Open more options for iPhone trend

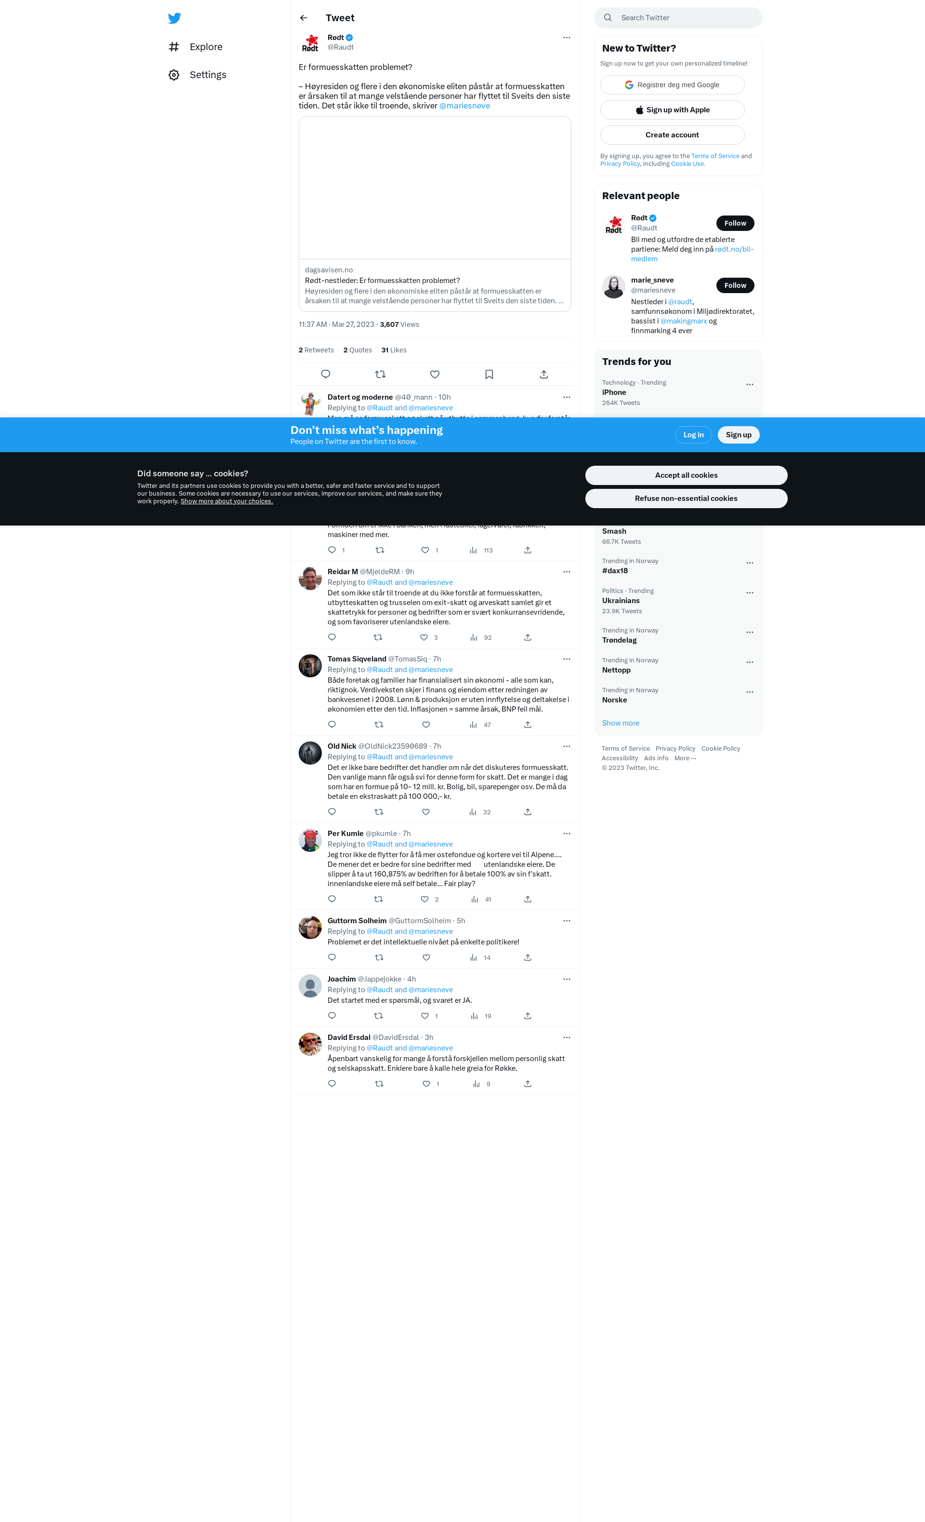pyautogui.click(x=750, y=384)
